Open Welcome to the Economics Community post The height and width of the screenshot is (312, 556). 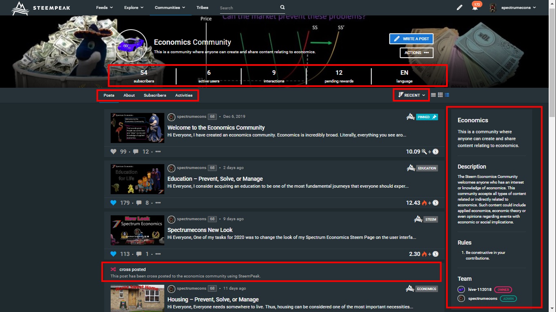(216, 128)
